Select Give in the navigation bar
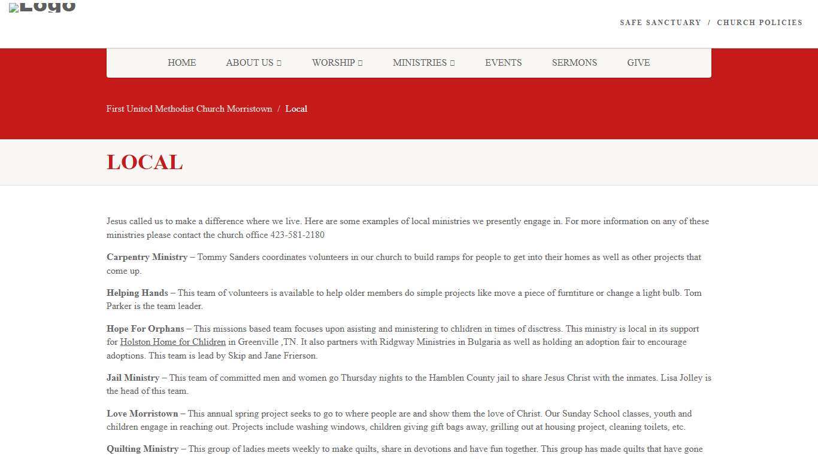The height and width of the screenshot is (459, 818). click(x=638, y=63)
